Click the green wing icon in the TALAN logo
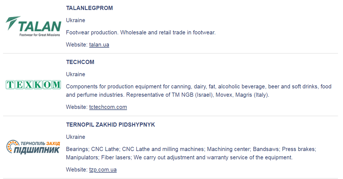The width and height of the screenshot is (343, 179). coord(12,23)
